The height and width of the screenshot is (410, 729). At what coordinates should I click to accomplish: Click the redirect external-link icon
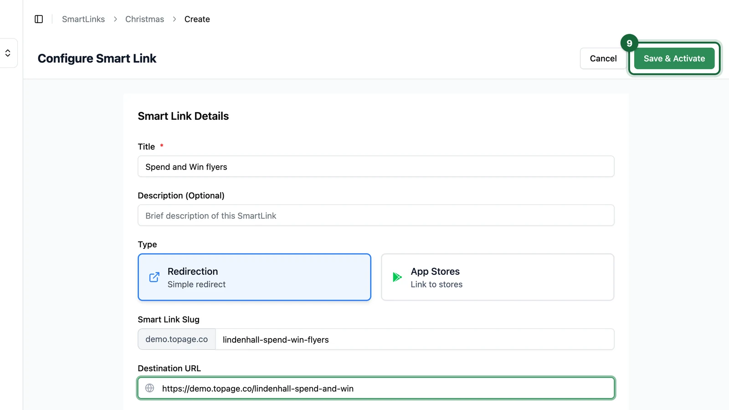tap(154, 277)
